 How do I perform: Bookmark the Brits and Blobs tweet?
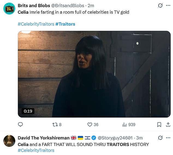pos(159,124)
